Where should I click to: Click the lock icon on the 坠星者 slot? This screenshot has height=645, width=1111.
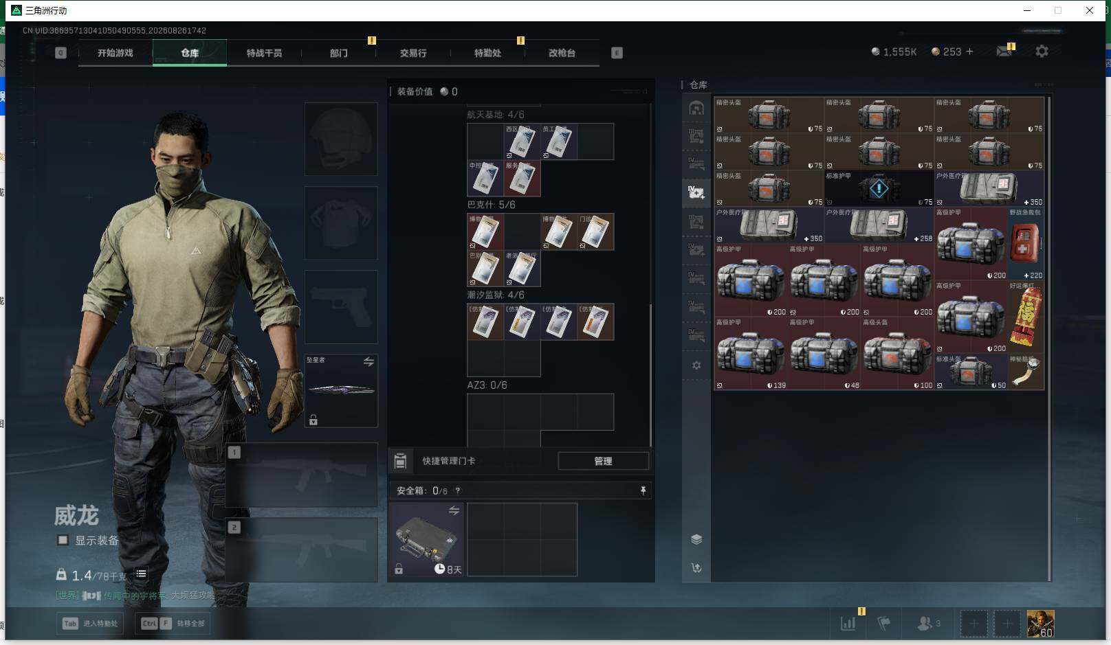point(313,420)
